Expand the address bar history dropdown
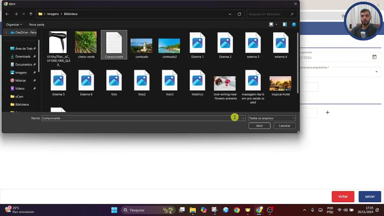Screen dimensions: 384x216 click(x=230, y=14)
